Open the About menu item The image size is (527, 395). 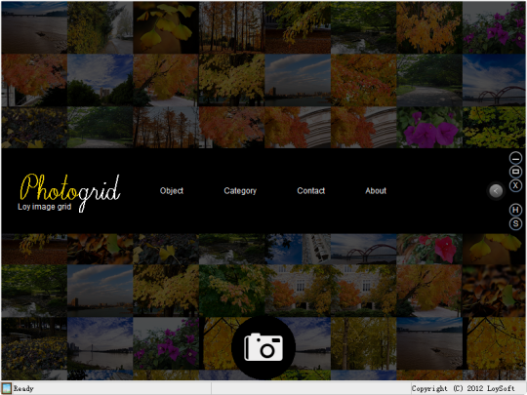376,191
